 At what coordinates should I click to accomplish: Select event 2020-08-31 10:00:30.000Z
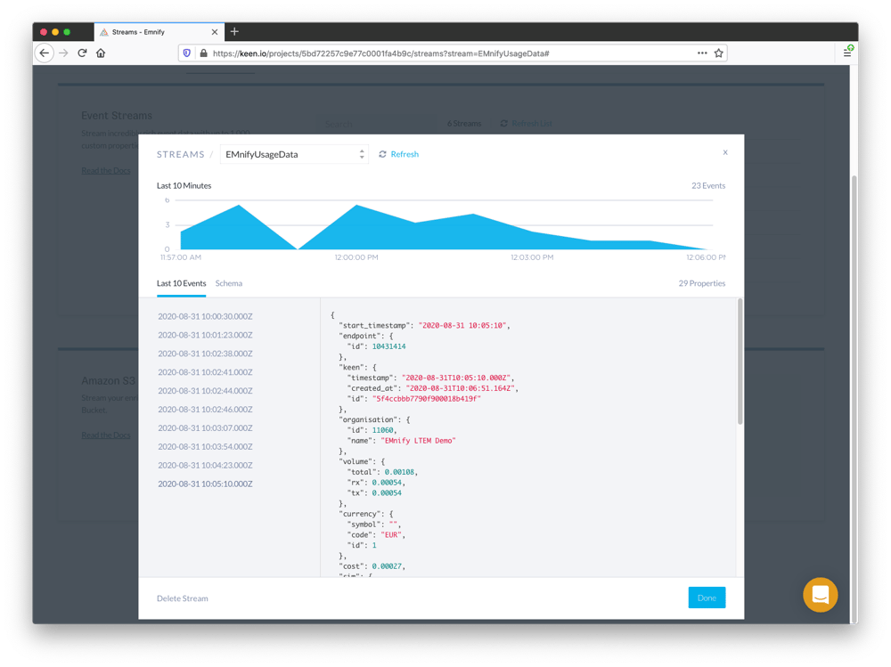pyautogui.click(x=205, y=316)
